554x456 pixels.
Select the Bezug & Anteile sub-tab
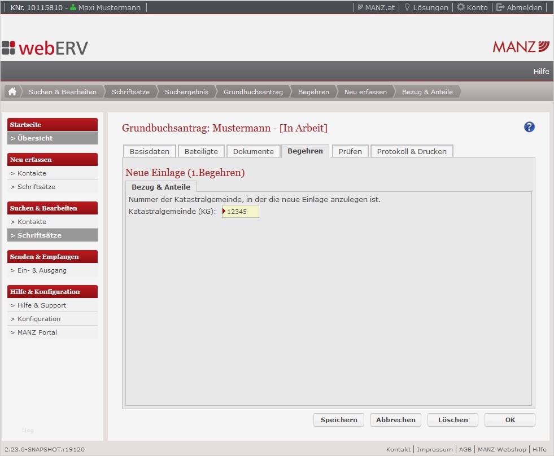coord(161,187)
